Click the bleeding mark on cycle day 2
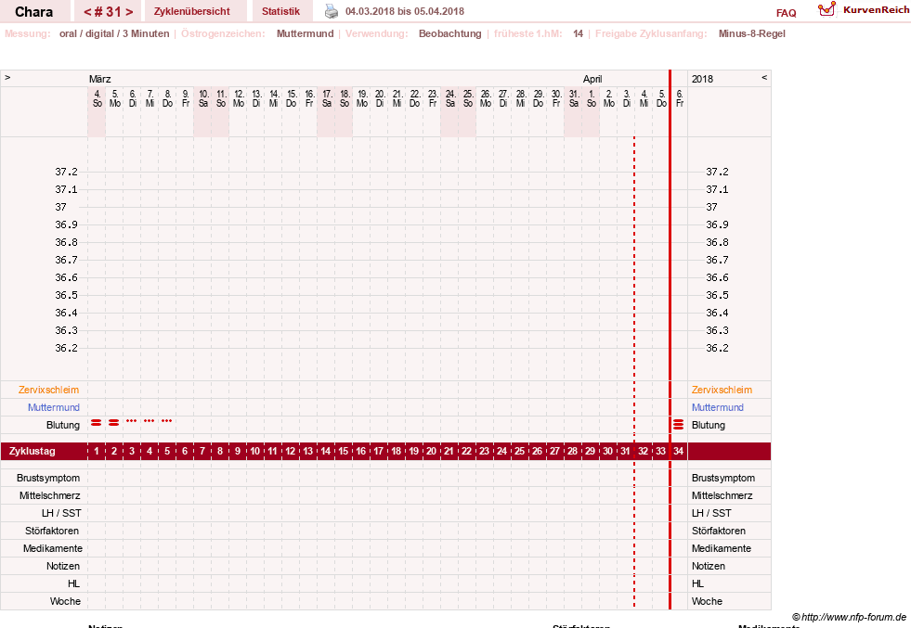The width and height of the screenshot is (911, 628). (x=114, y=423)
